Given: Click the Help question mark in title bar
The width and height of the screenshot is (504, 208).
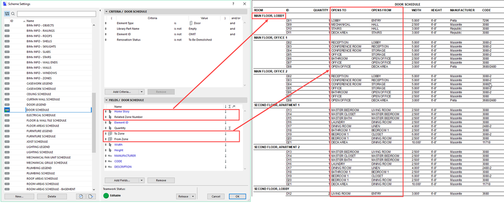Looking at the screenshot, I should coord(233,3).
